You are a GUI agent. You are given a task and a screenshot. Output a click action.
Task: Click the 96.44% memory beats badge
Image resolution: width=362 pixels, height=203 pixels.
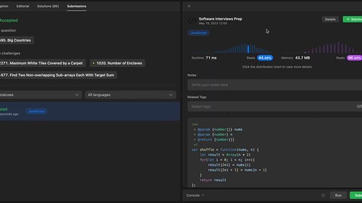click(x=354, y=58)
